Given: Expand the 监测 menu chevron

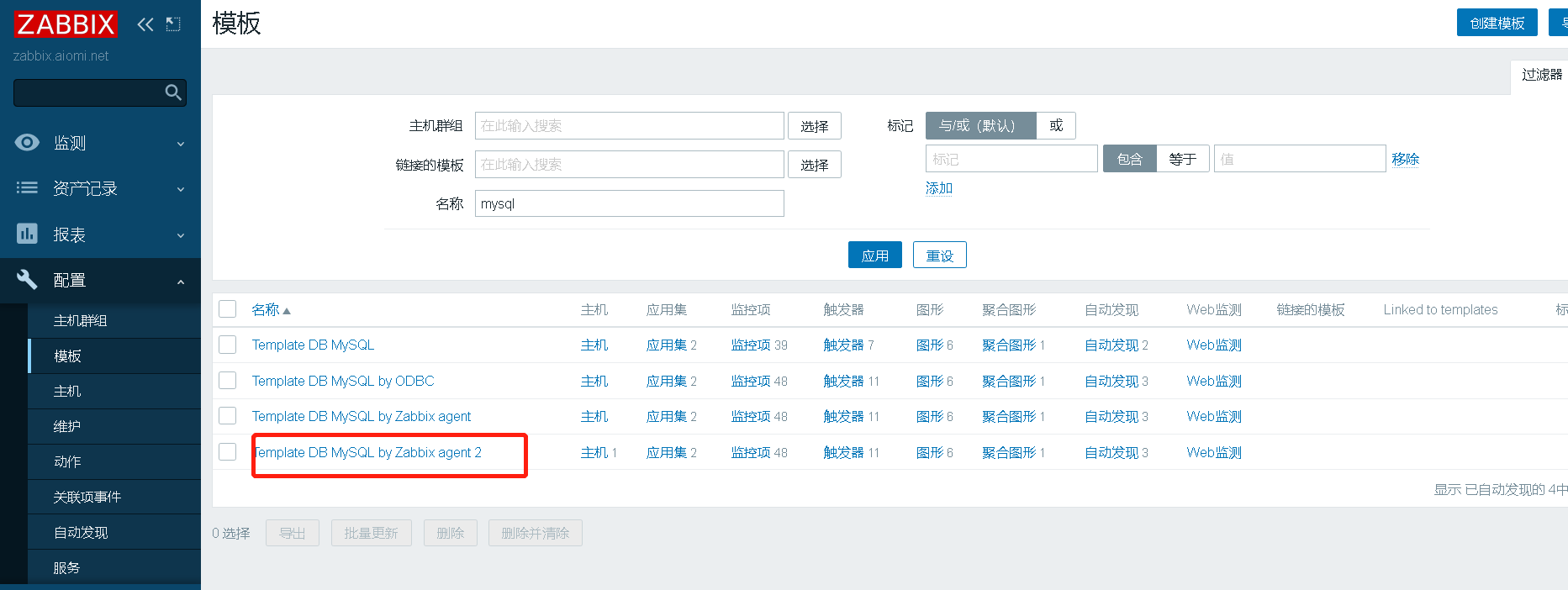Looking at the screenshot, I should 181,144.
